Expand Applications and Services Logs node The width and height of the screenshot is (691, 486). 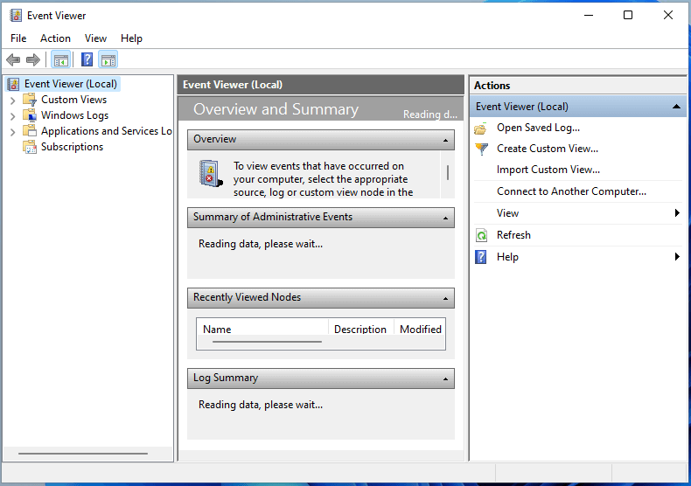(13, 132)
